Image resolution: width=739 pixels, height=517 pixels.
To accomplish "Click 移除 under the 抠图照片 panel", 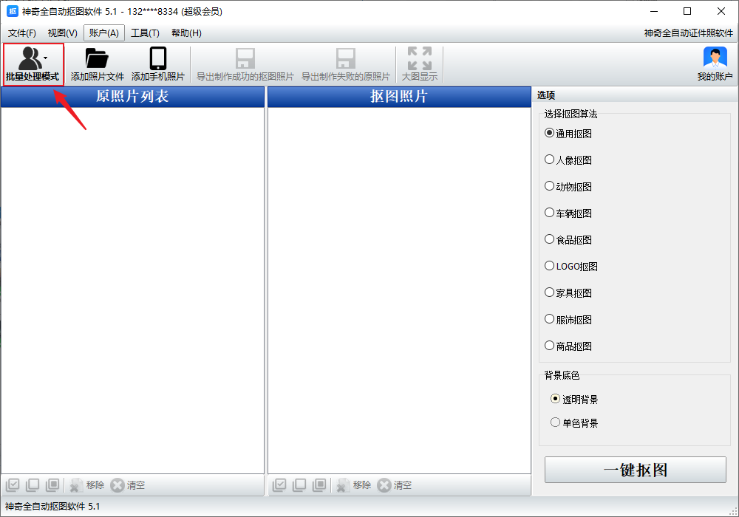I will point(353,485).
